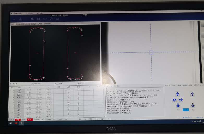Click the fan-shaped toolbar icon
Screen dimensions: 204x134
coord(45,19)
